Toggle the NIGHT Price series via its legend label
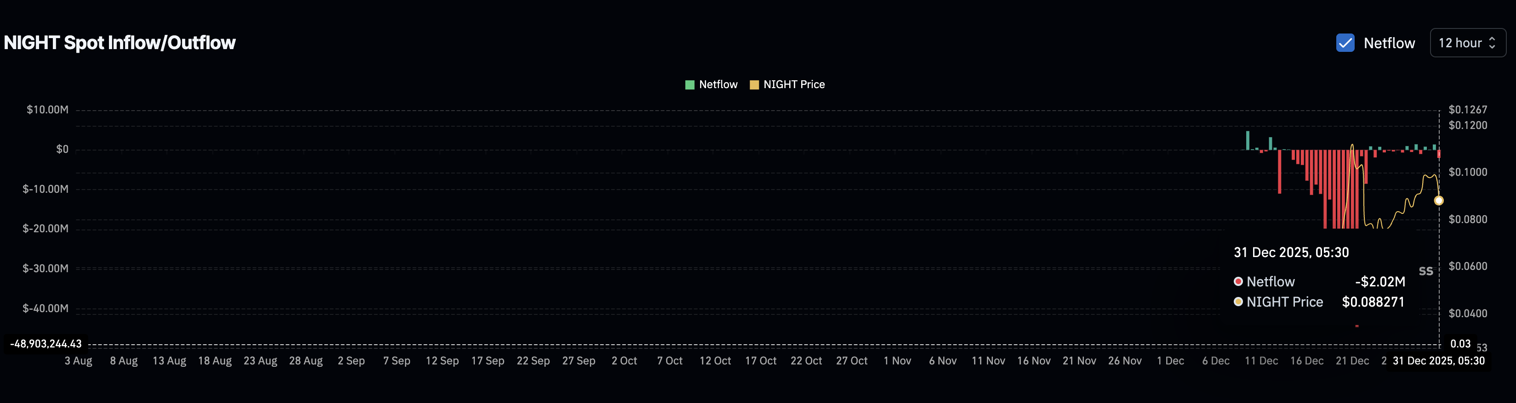The height and width of the screenshot is (403, 1516). coord(793,84)
